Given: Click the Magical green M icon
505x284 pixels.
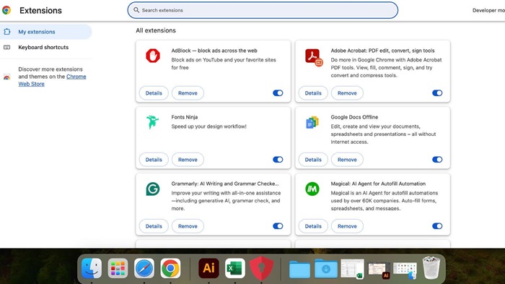Looking at the screenshot, I should (312, 189).
